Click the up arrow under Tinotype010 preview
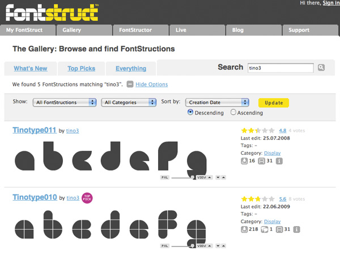Image resolution: width=340 pixels, height=255 pixels. (224, 246)
